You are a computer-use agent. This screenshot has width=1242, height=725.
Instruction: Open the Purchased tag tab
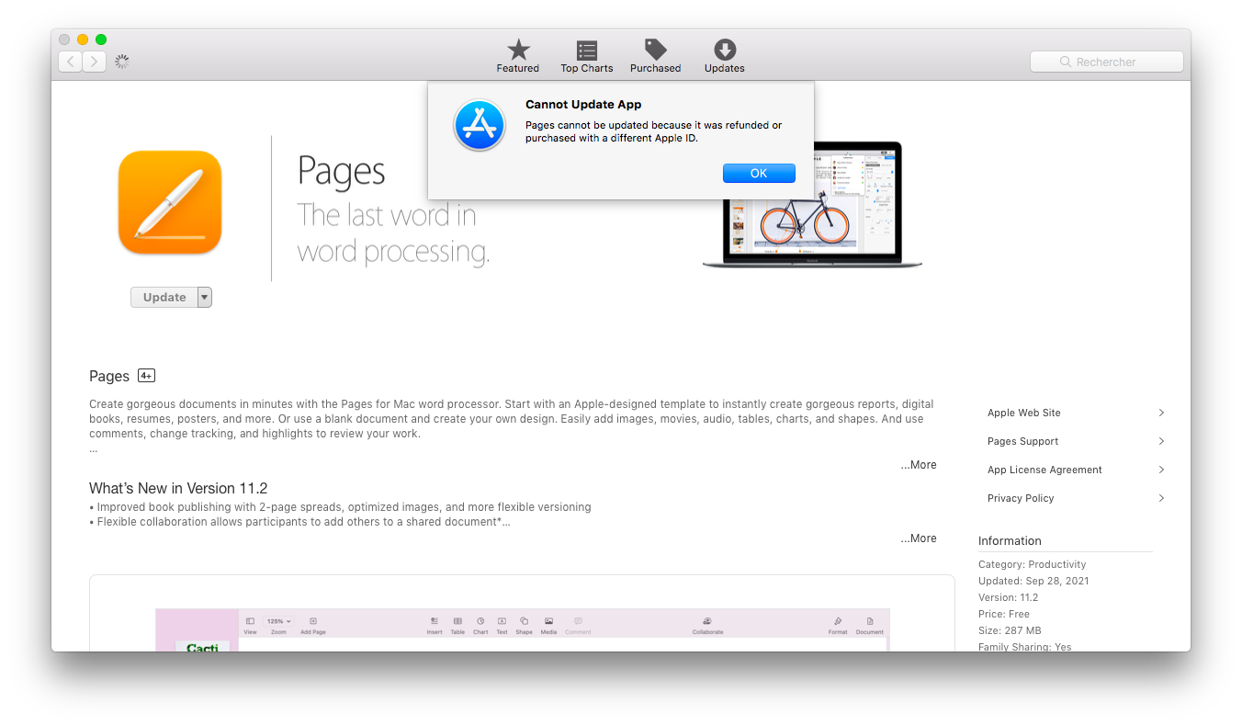coord(655,56)
